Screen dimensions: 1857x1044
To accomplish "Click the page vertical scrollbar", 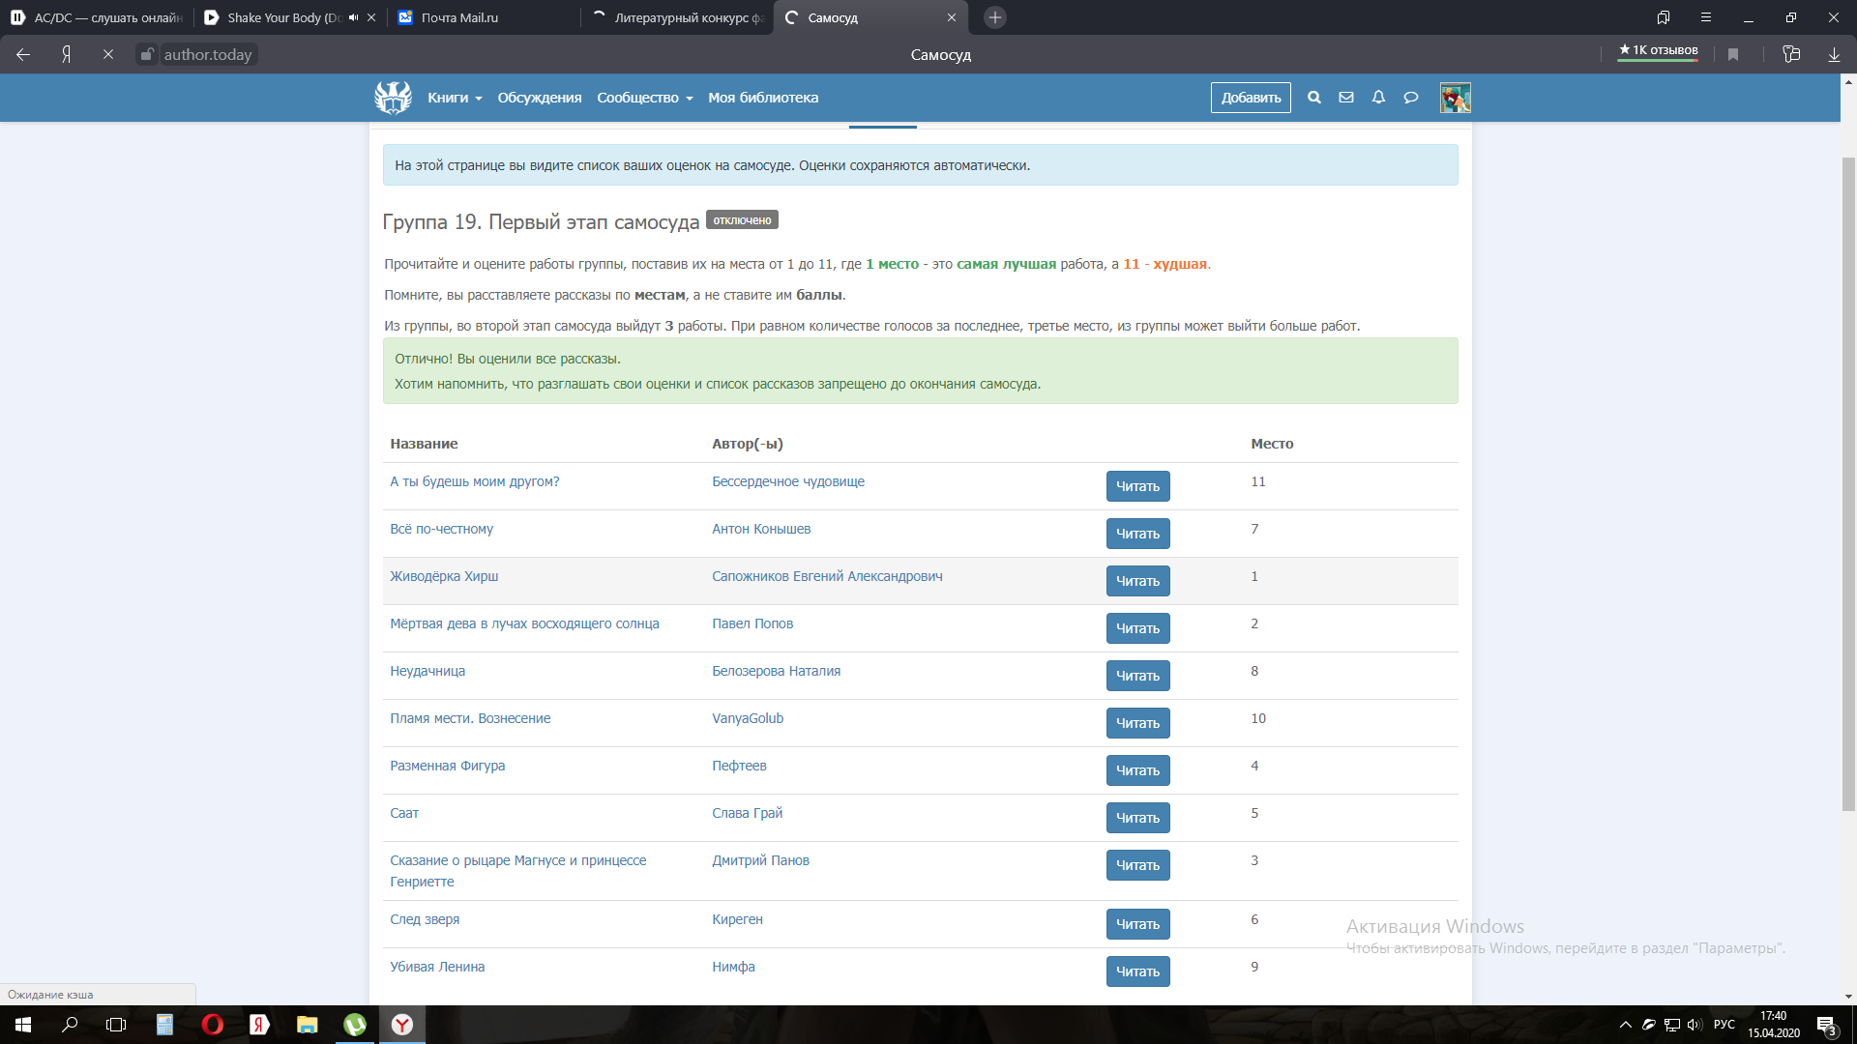I will tap(1847, 483).
